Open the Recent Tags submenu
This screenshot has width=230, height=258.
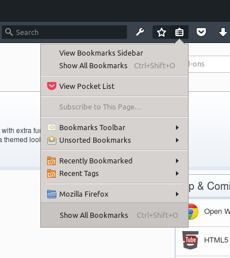point(114,173)
